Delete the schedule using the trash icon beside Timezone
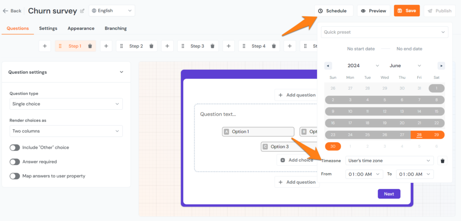The height and width of the screenshot is (221, 461). click(443, 161)
